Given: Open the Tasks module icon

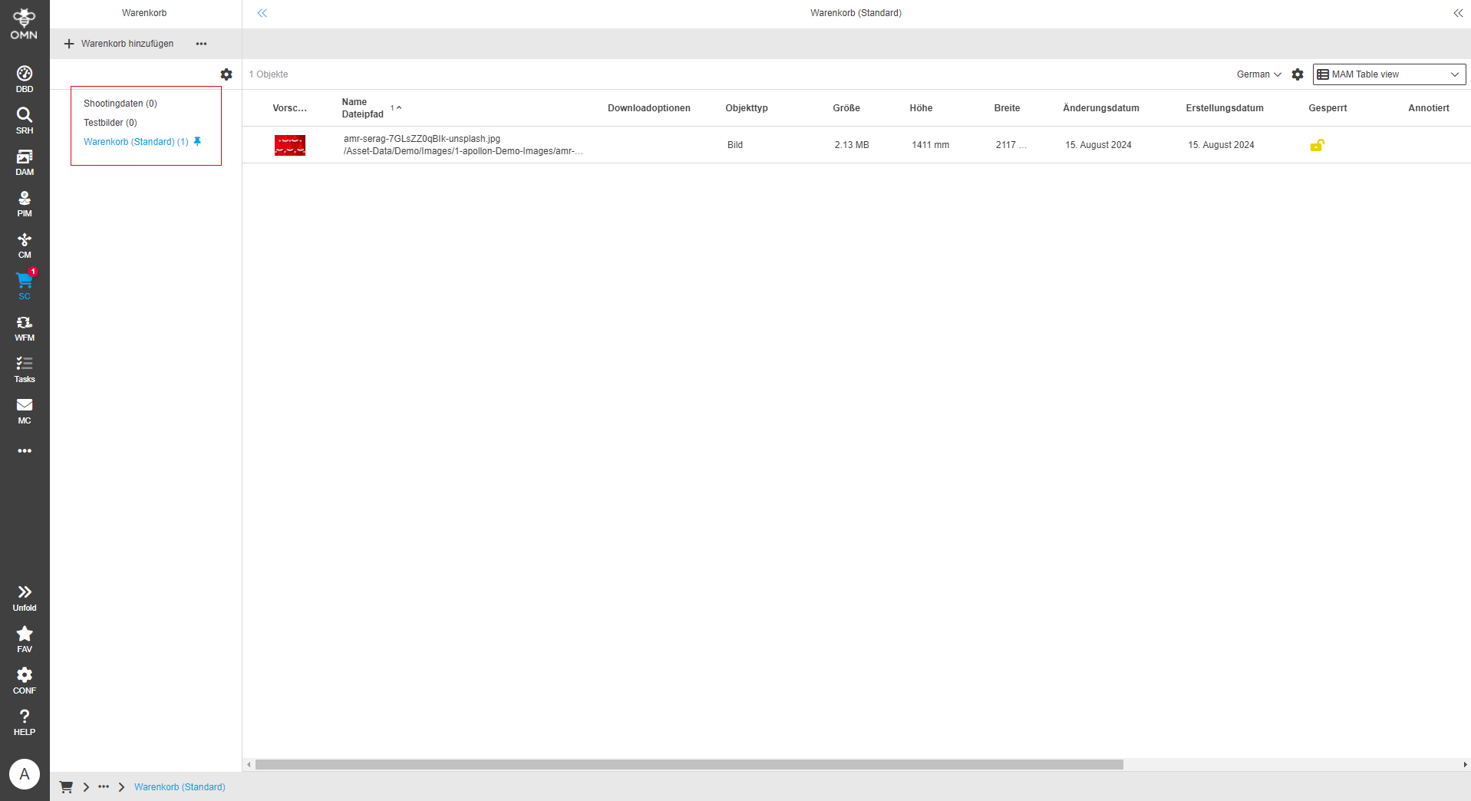Looking at the screenshot, I should pyautogui.click(x=24, y=367).
